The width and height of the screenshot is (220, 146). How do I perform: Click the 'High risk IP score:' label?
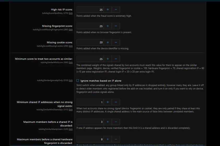click(62, 10)
